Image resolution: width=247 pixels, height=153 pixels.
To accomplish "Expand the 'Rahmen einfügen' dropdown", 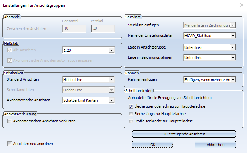I will (232, 80).
